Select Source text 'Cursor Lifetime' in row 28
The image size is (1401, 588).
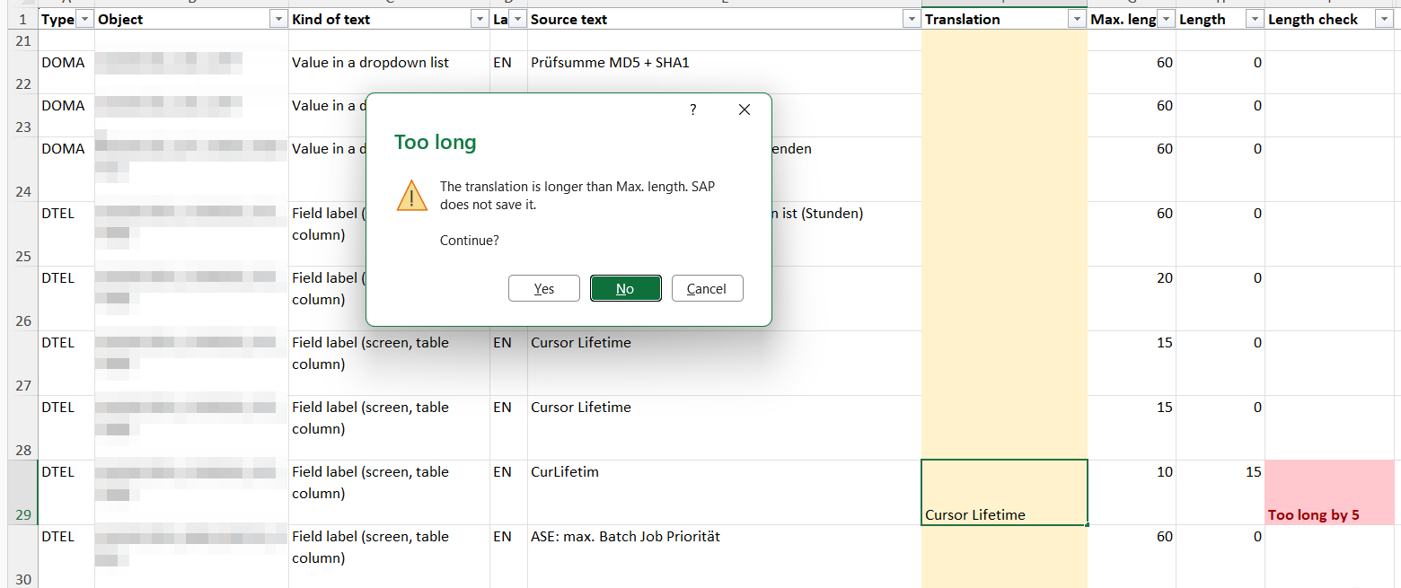(724, 428)
